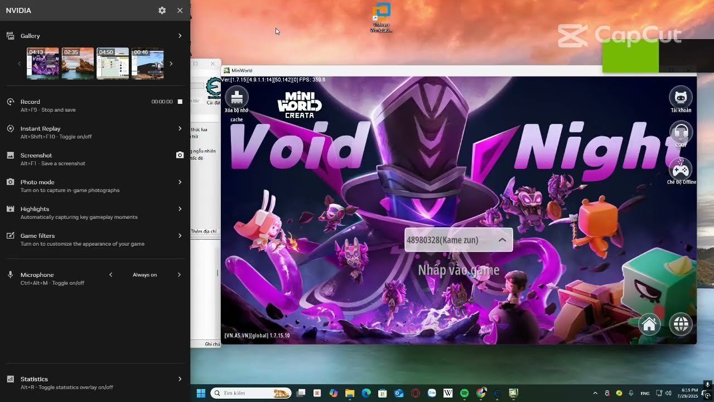Expand Game filters options

point(180,236)
